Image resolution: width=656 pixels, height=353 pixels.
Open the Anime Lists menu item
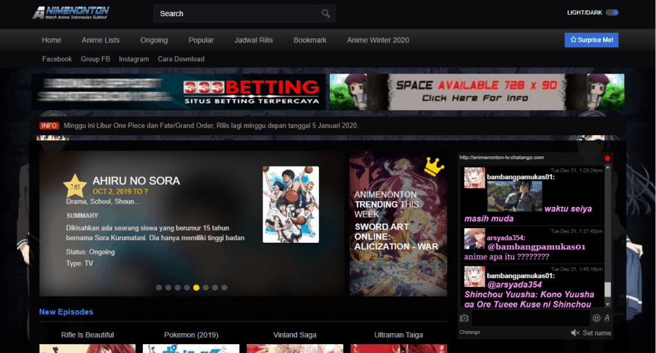(x=101, y=40)
